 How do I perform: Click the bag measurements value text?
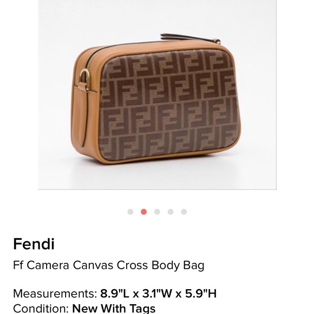point(159,293)
